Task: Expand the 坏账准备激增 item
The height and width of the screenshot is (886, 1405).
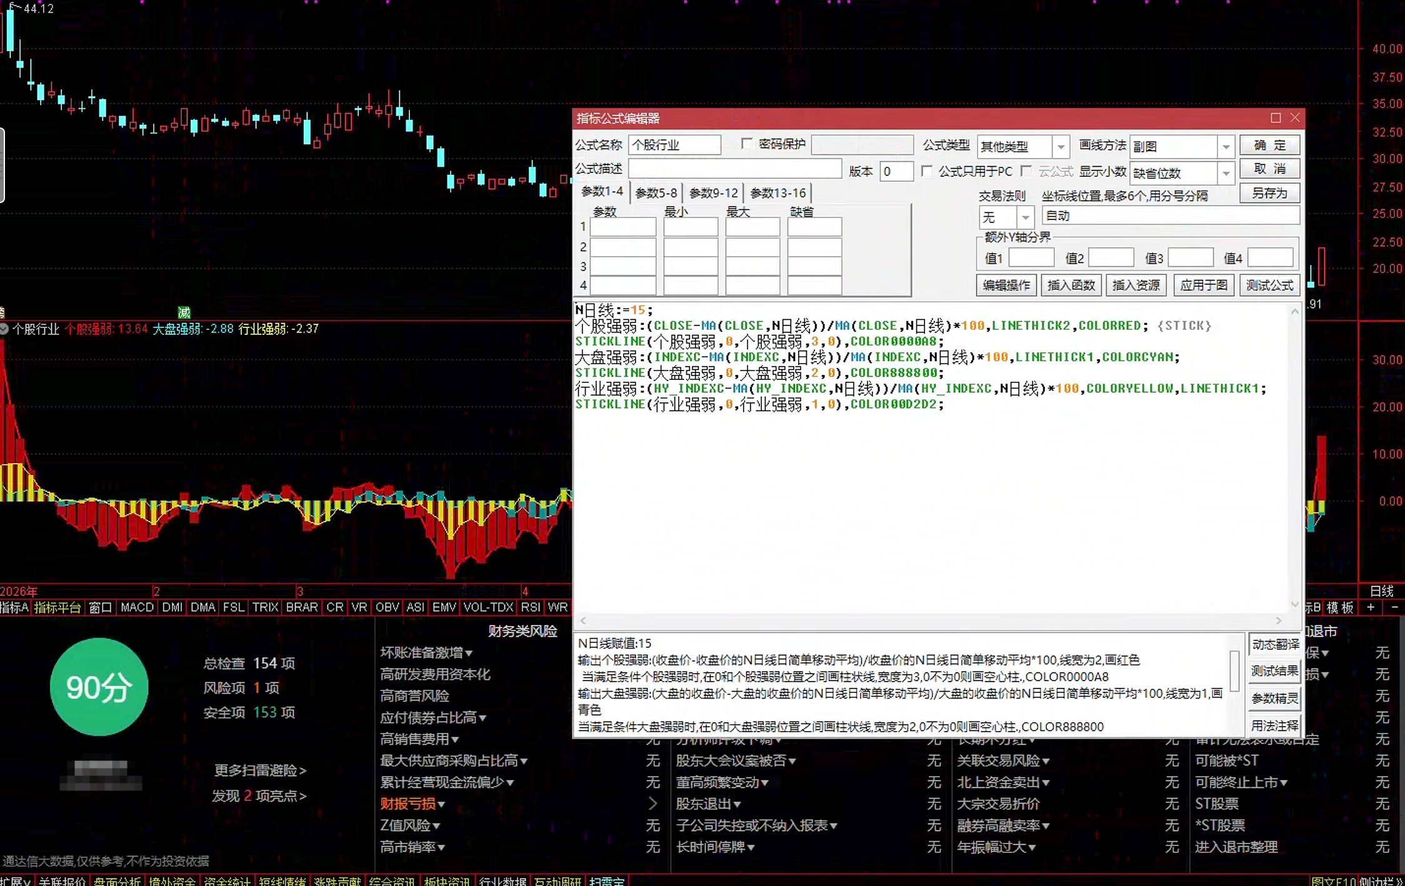Action: (x=426, y=653)
